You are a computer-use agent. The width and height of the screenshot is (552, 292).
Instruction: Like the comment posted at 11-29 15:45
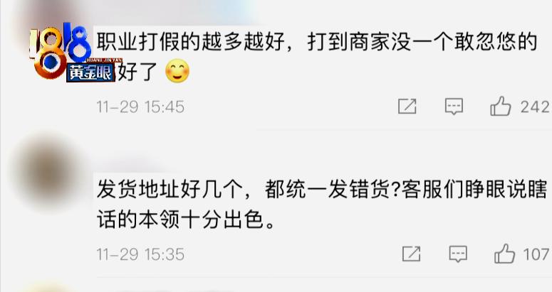click(500, 106)
